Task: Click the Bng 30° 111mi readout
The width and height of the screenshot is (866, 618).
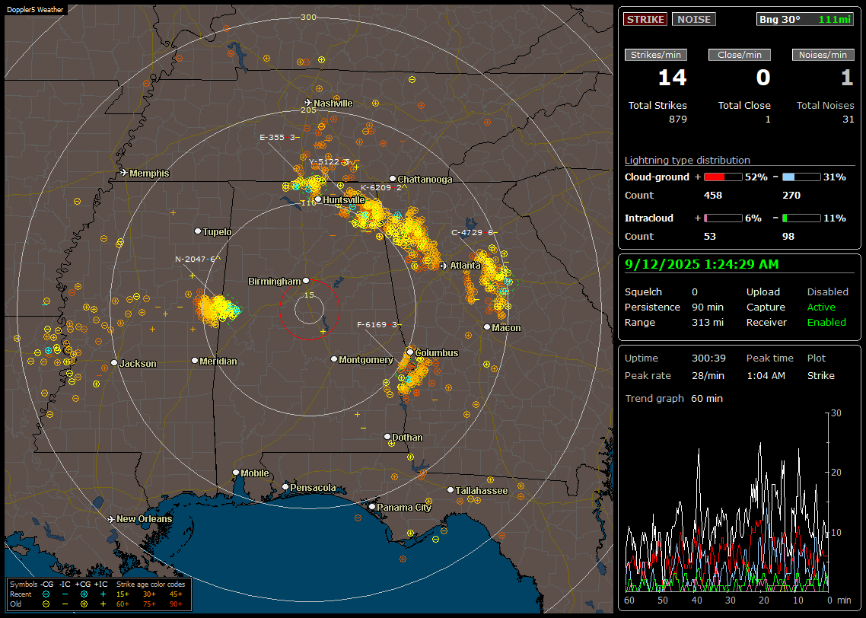Action: point(805,19)
